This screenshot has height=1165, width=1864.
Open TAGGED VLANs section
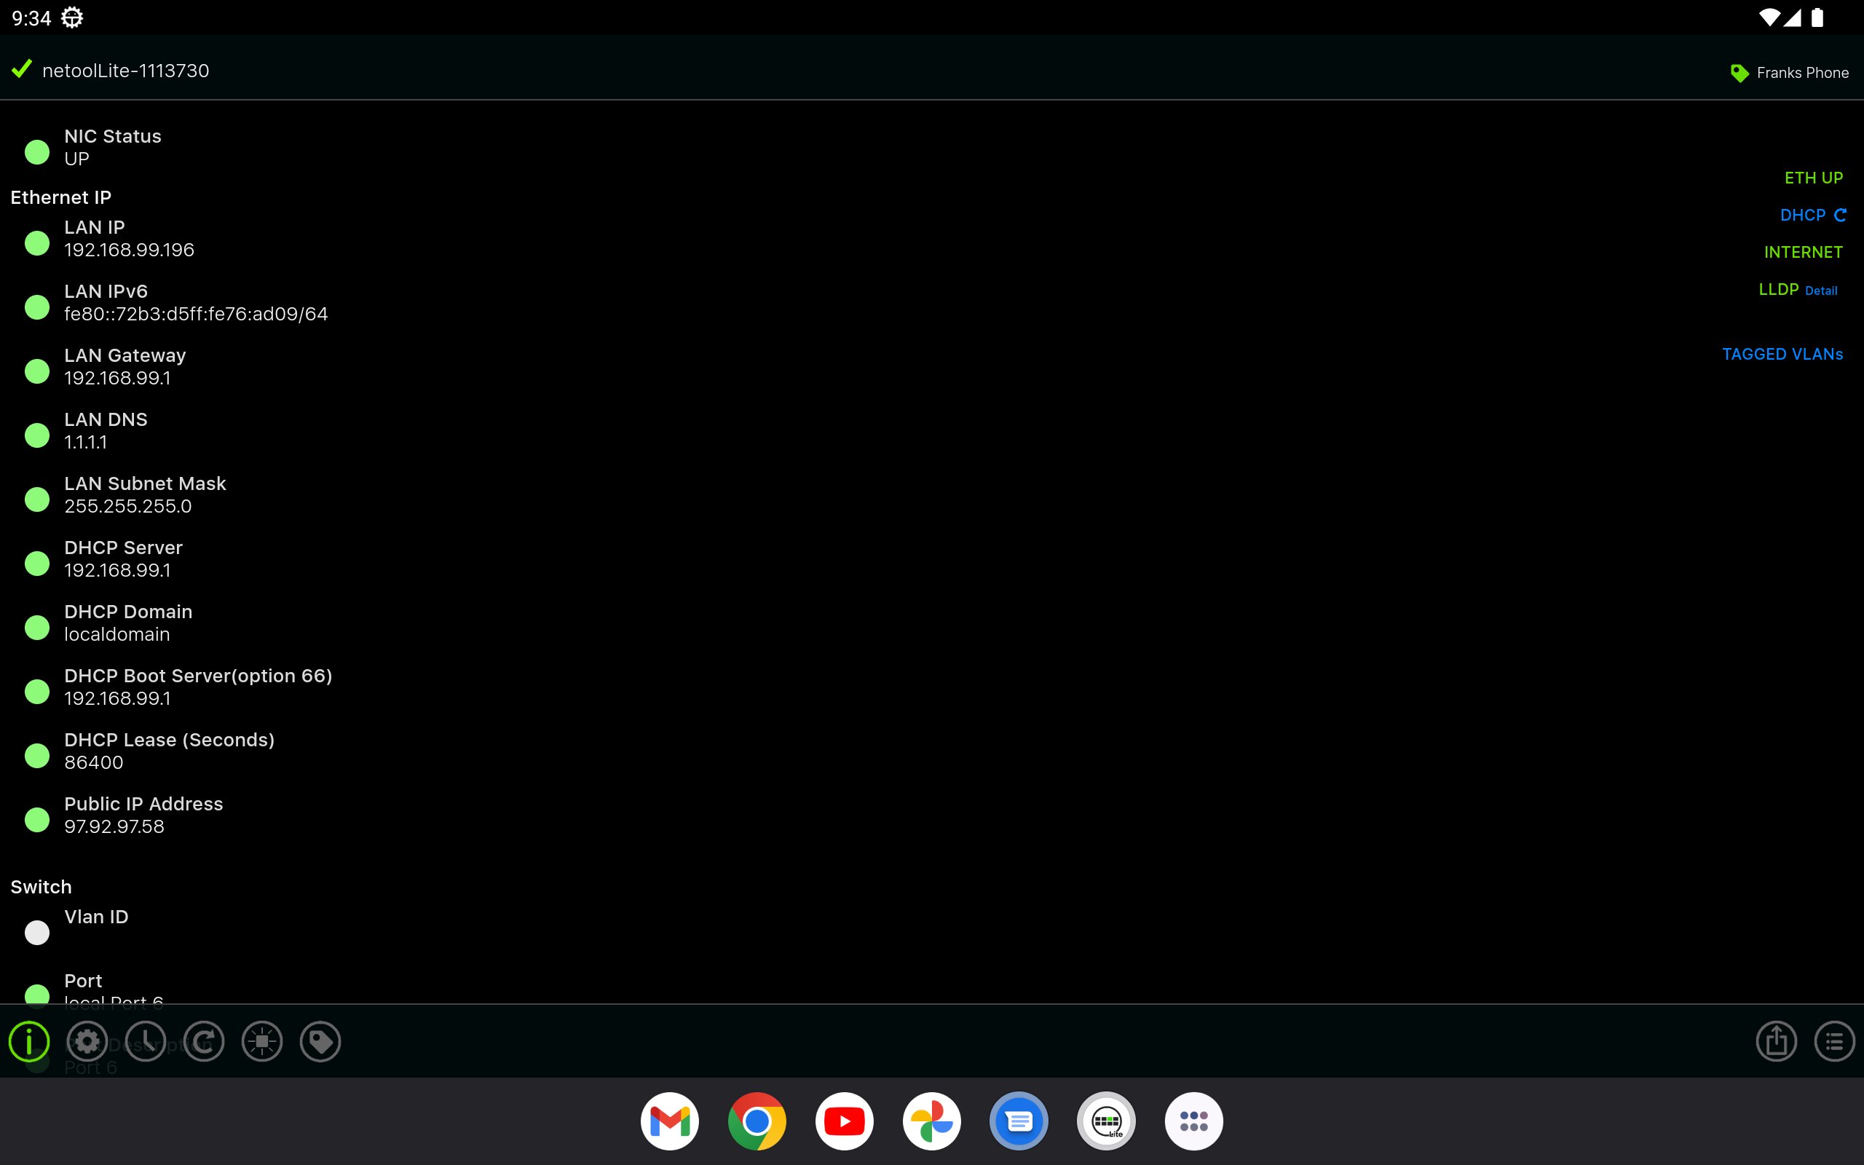[x=1782, y=355]
